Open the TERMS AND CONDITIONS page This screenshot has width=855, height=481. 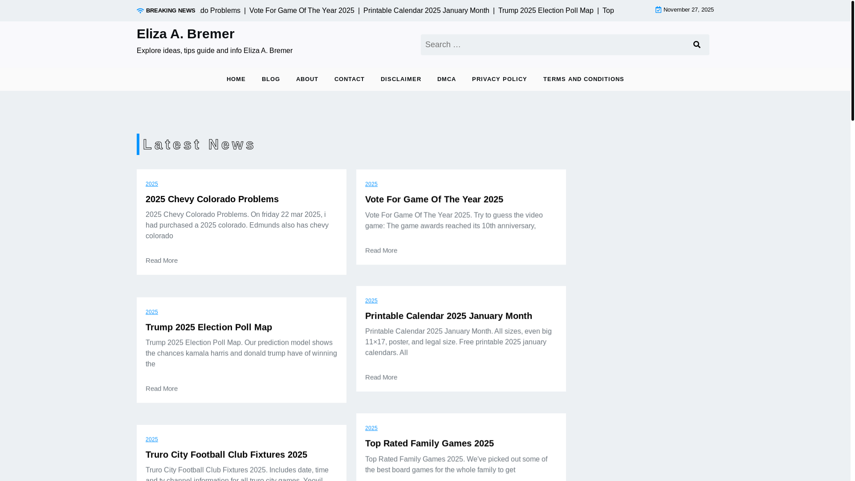tap(583, 79)
